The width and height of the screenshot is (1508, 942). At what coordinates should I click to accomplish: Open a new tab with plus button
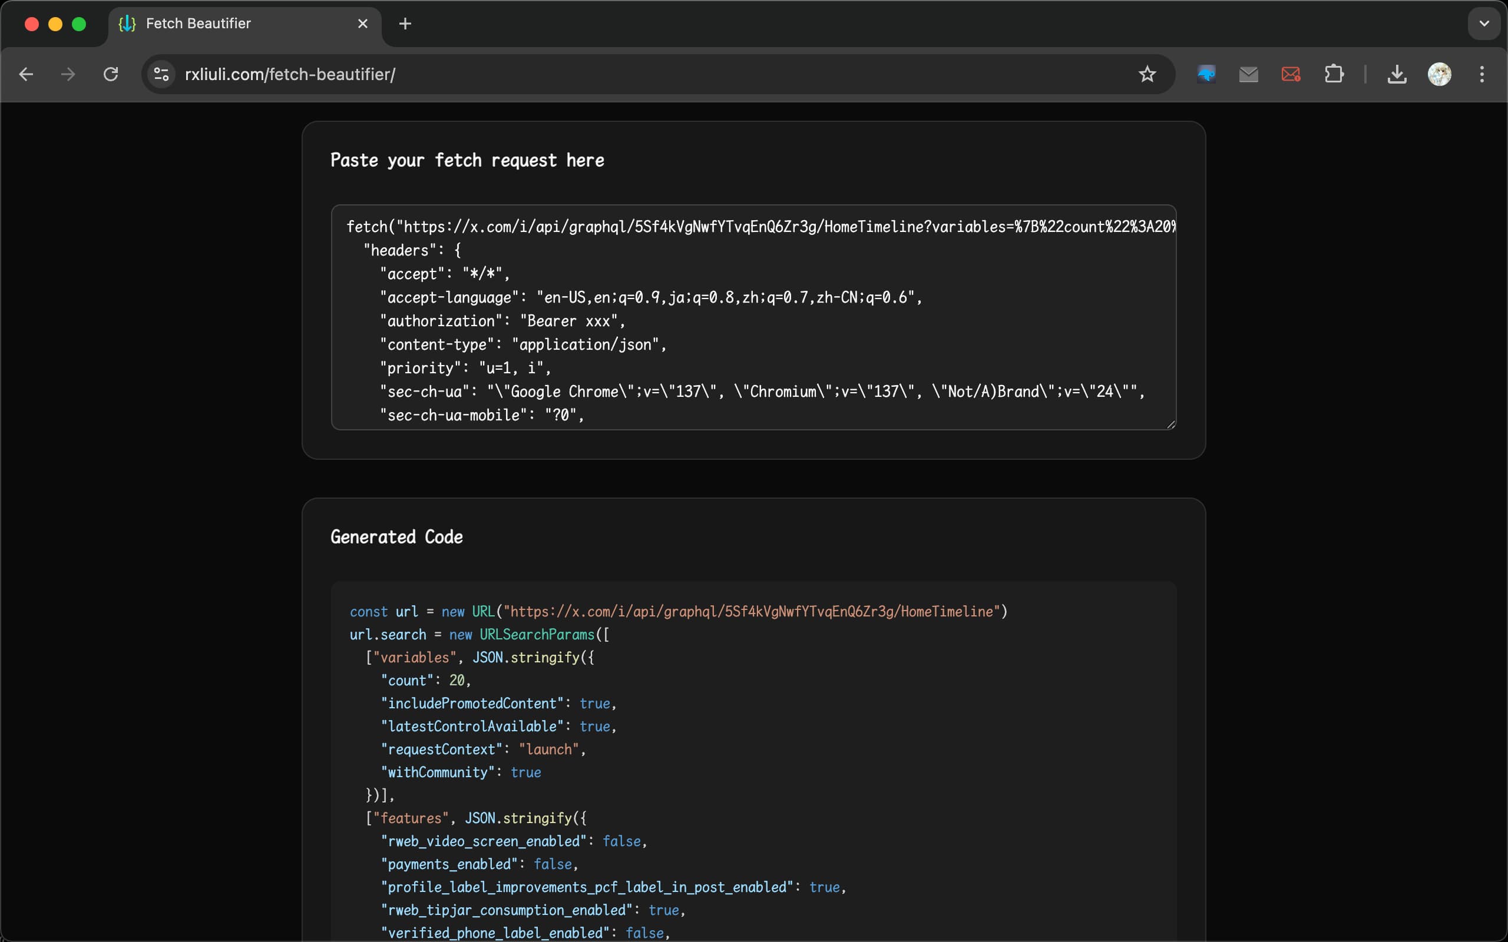[x=405, y=24]
